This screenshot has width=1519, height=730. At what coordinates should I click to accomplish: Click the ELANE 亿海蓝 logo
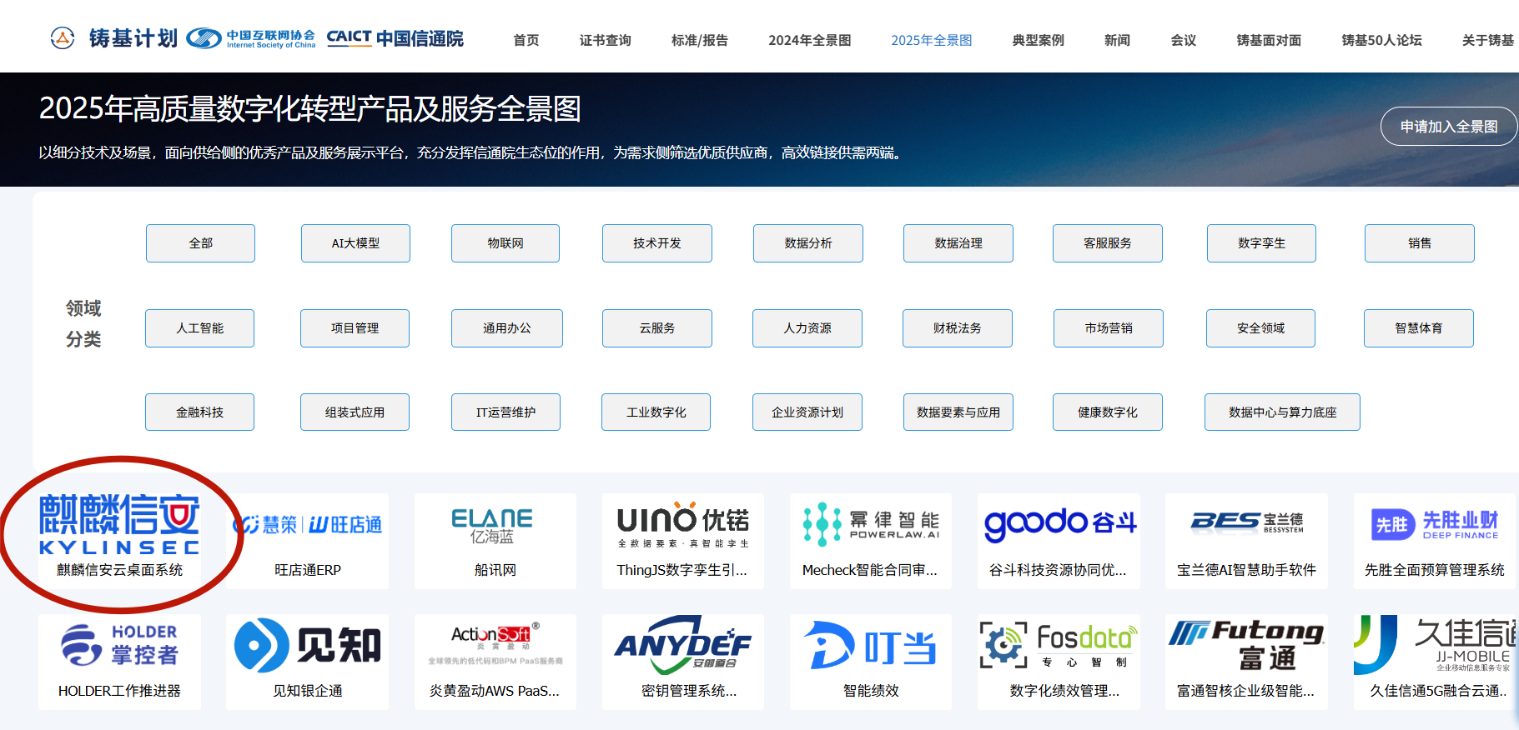tap(492, 526)
